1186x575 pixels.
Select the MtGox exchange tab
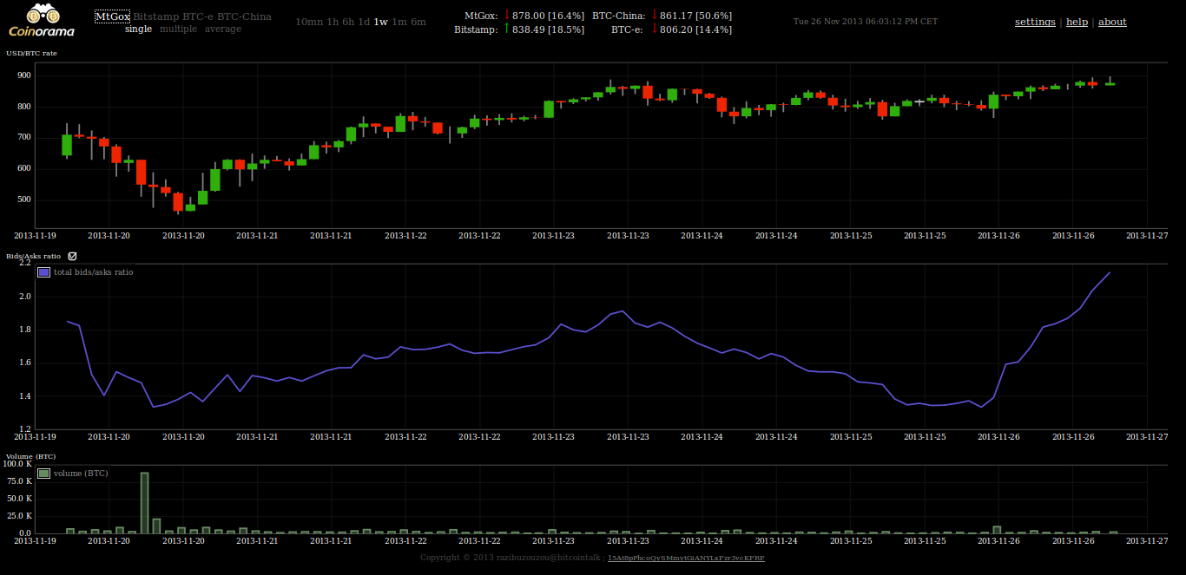coord(112,16)
